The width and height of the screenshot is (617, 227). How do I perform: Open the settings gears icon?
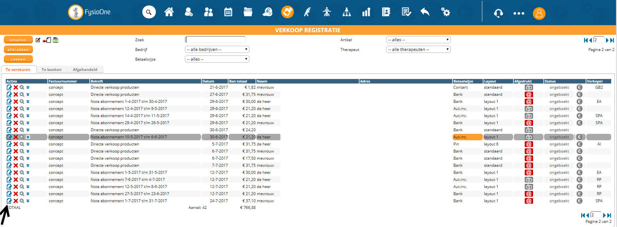pos(445,12)
